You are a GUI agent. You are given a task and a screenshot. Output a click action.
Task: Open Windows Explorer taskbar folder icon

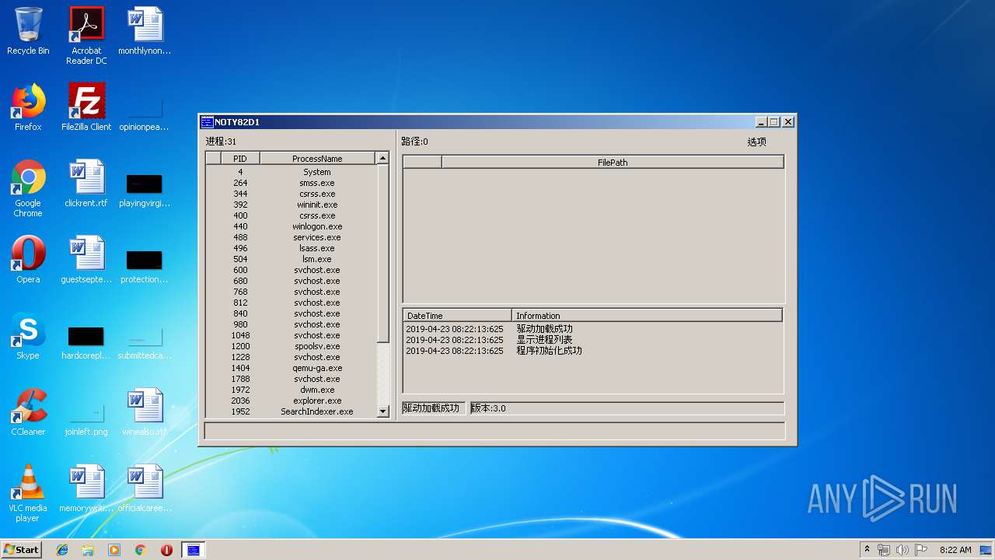88,550
